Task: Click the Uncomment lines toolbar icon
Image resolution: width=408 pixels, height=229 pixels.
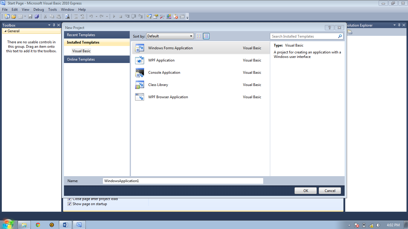Action: tap(82, 16)
